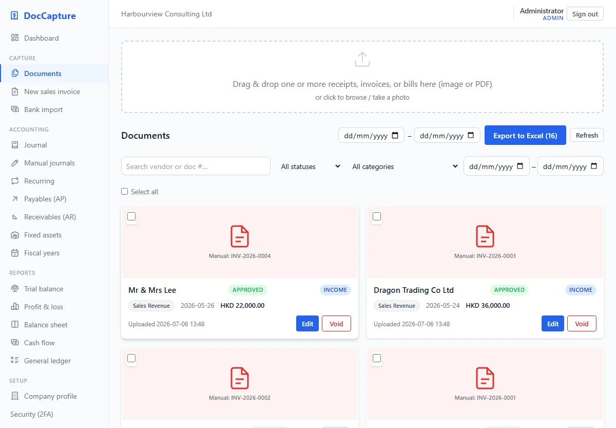Click the Receivables (AR) arrow icon
The height and width of the screenshot is (428, 616).
click(x=15, y=217)
